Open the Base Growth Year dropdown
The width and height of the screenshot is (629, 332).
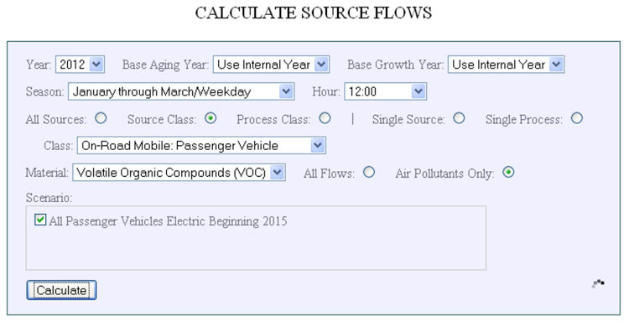click(507, 65)
